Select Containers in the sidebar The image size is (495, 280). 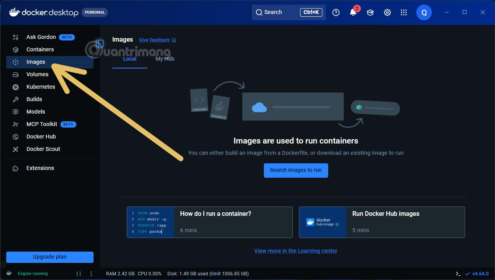tap(50, 50)
